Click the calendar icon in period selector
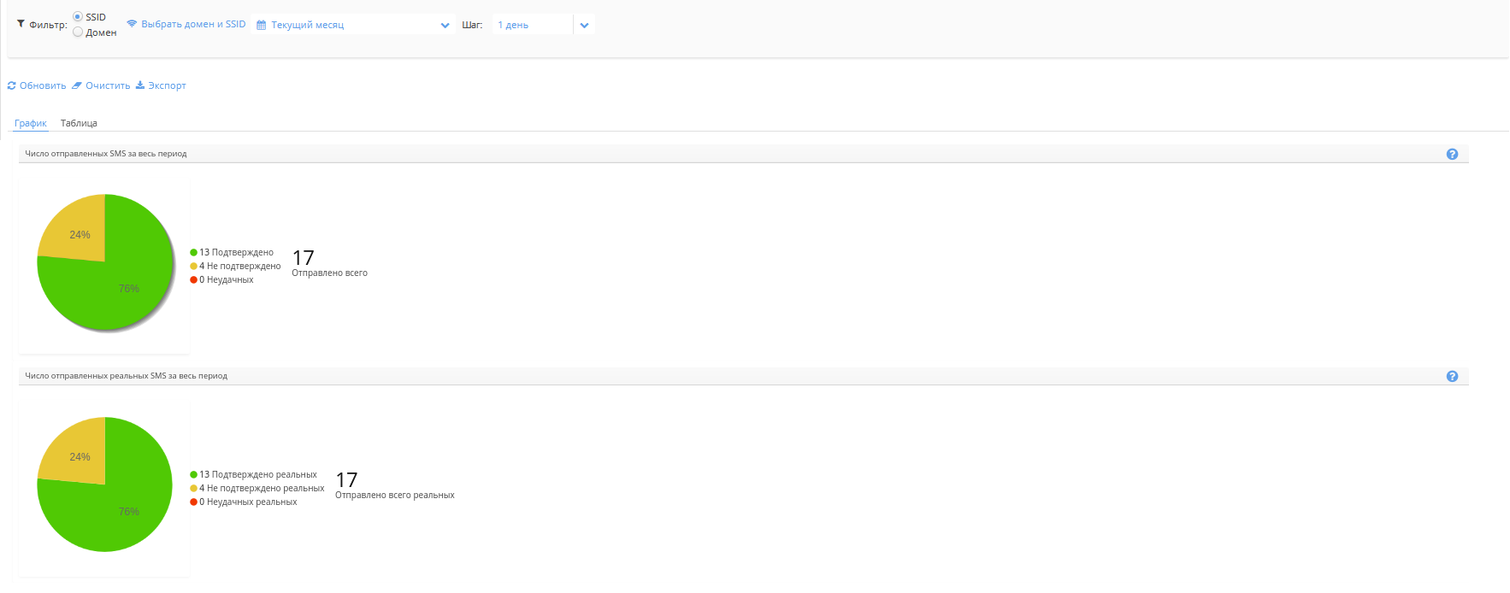 click(262, 25)
